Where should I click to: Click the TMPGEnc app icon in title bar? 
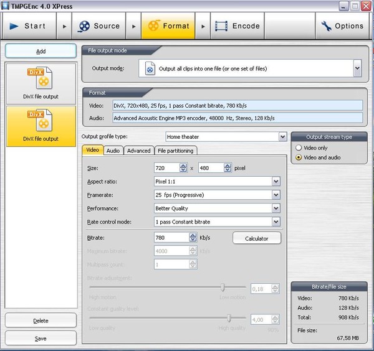click(5, 6)
